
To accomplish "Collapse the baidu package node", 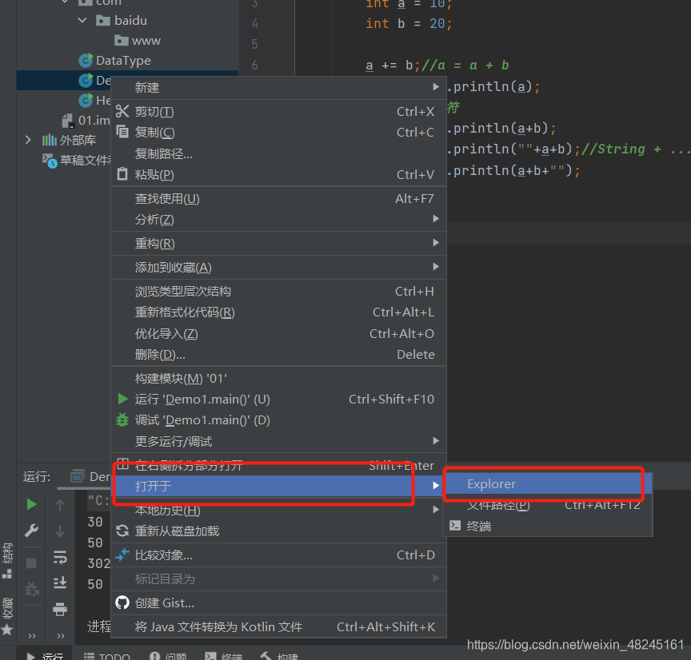I will point(82,20).
